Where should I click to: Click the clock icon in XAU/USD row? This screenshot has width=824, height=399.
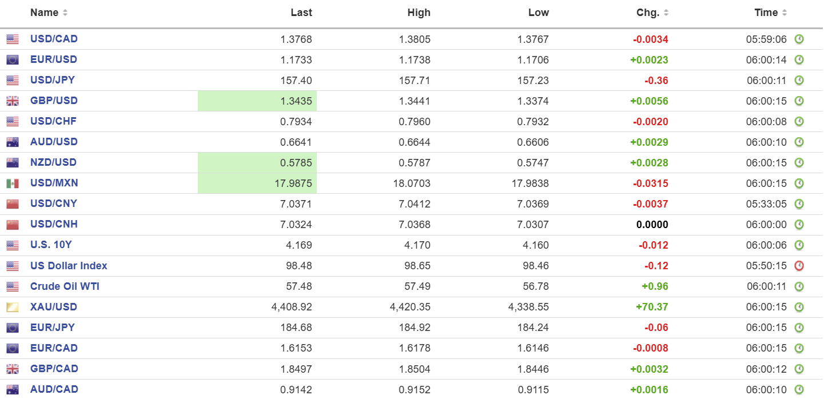799,307
